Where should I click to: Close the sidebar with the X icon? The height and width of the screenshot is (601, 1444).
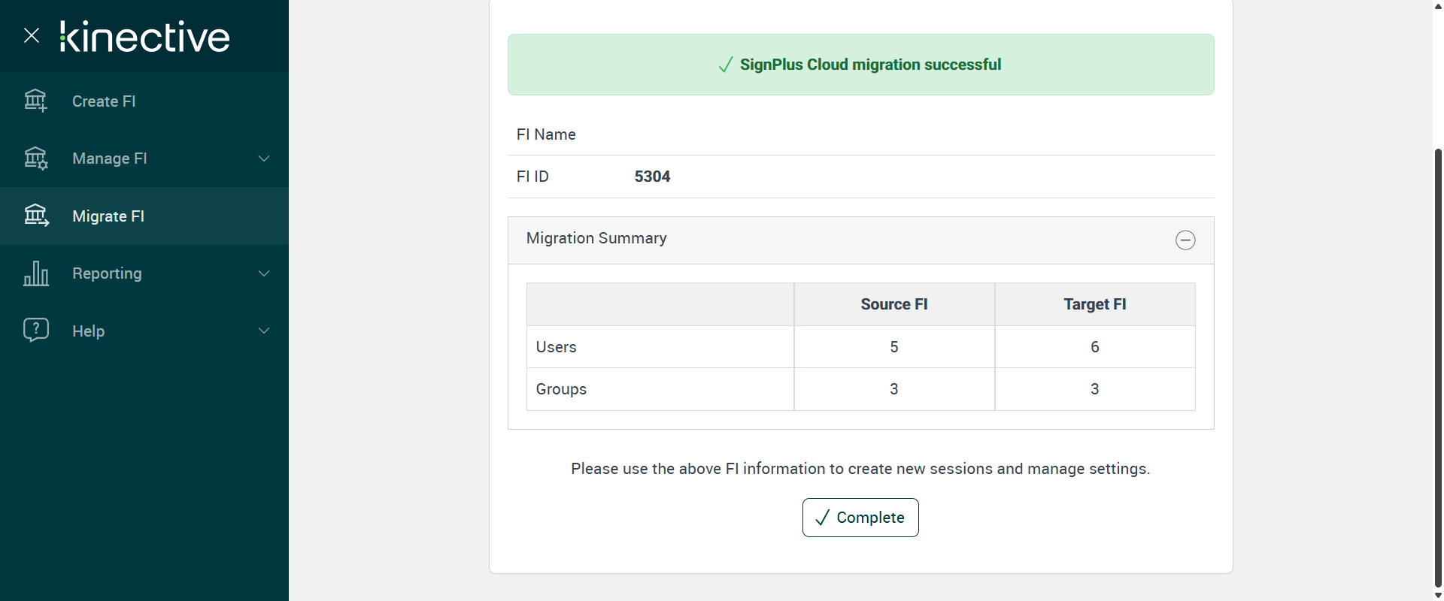click(32, 35)
